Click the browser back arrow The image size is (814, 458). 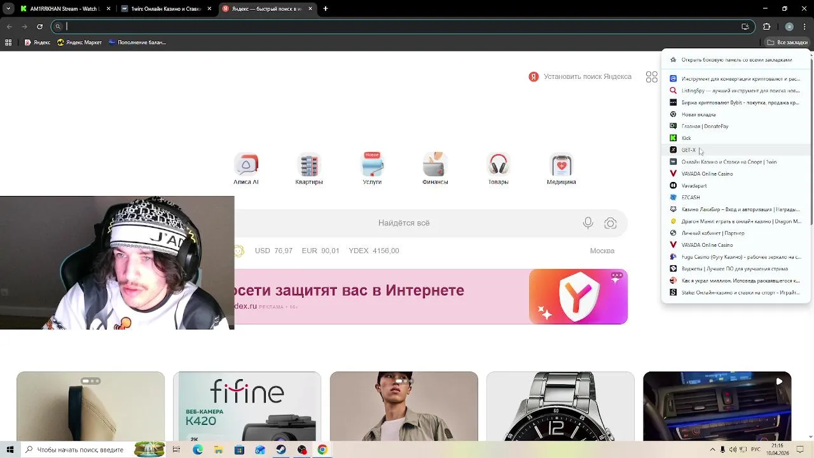(x=10, y=27)
